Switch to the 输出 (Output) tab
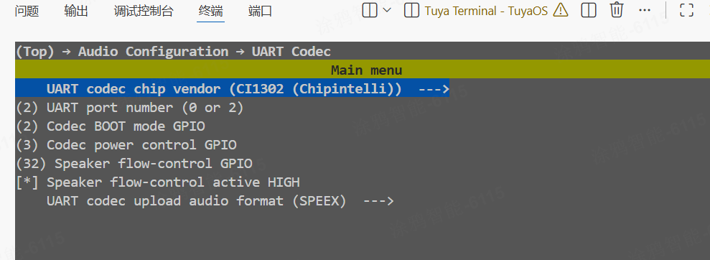The width and height of the screenshot is (710, 260). pyautogui.click(x=76, y=11)
